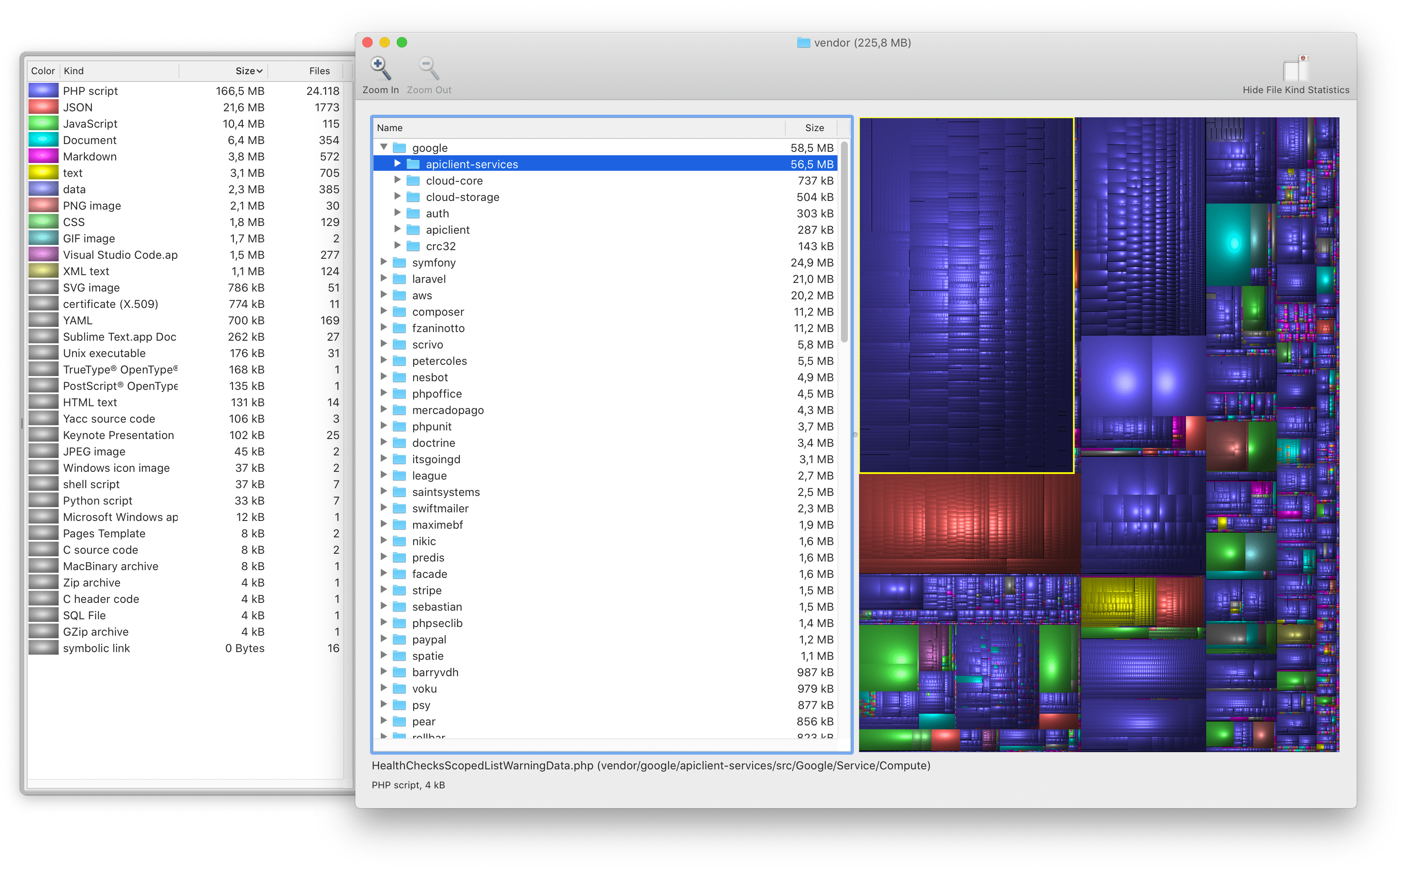Image resolution: width=1405 pixels, height=872 pixels.
Task: Click the stripe folder icon
Action: (399, 590)
